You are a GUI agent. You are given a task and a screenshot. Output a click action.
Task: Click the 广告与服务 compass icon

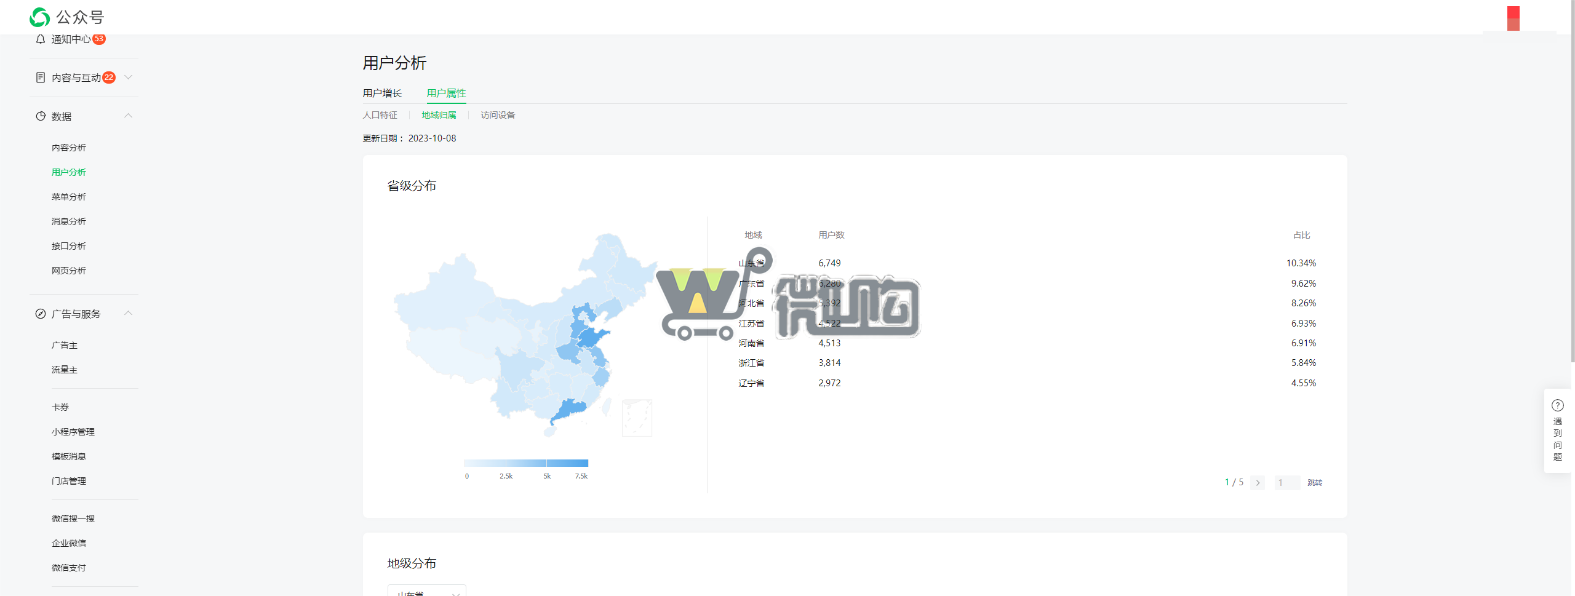pos(40,314)
